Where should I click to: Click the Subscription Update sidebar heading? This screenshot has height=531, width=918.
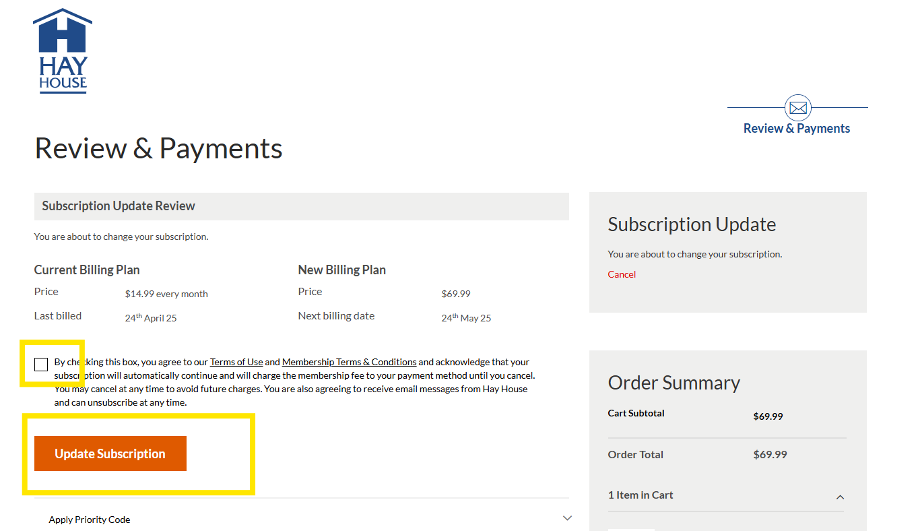[x=692, y=224]
